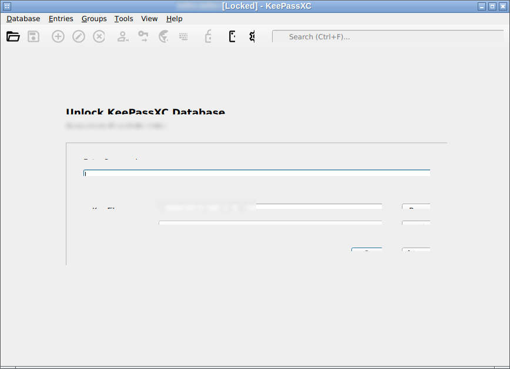This screenshot has width=510, height=369.
Task: Close the KeePassXC window
Action: 503,6
